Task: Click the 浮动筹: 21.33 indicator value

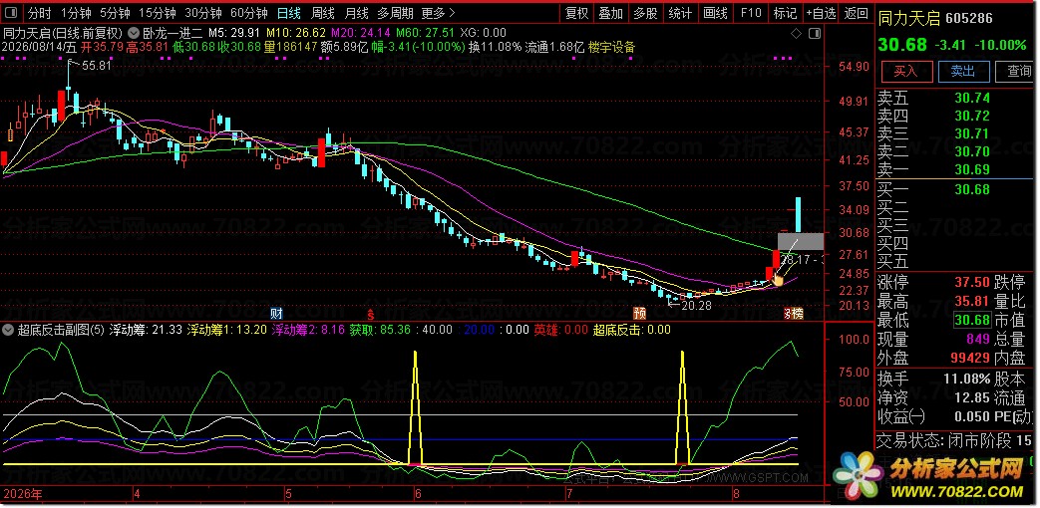Action: coord(146,329)
